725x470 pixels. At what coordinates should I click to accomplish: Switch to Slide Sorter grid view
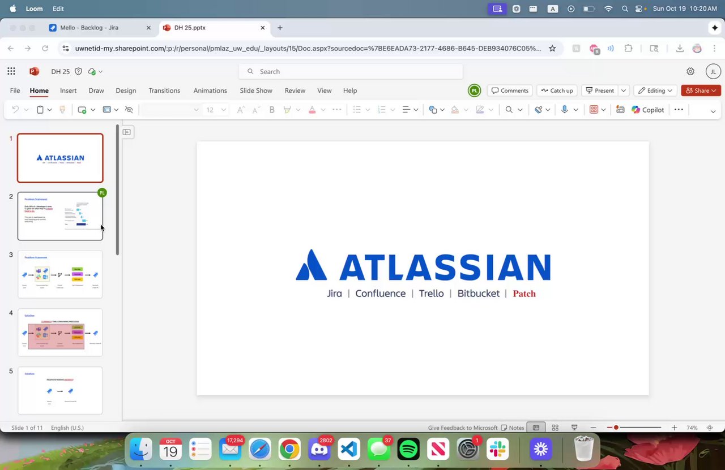(x=555, y=428)
